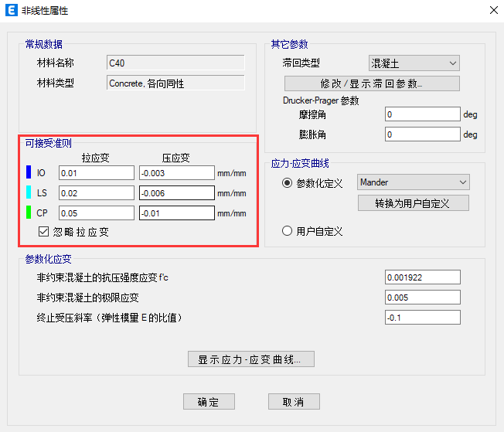Select the 参数化定义 radio button
The image size is (504, 432).
click(287, 183)
